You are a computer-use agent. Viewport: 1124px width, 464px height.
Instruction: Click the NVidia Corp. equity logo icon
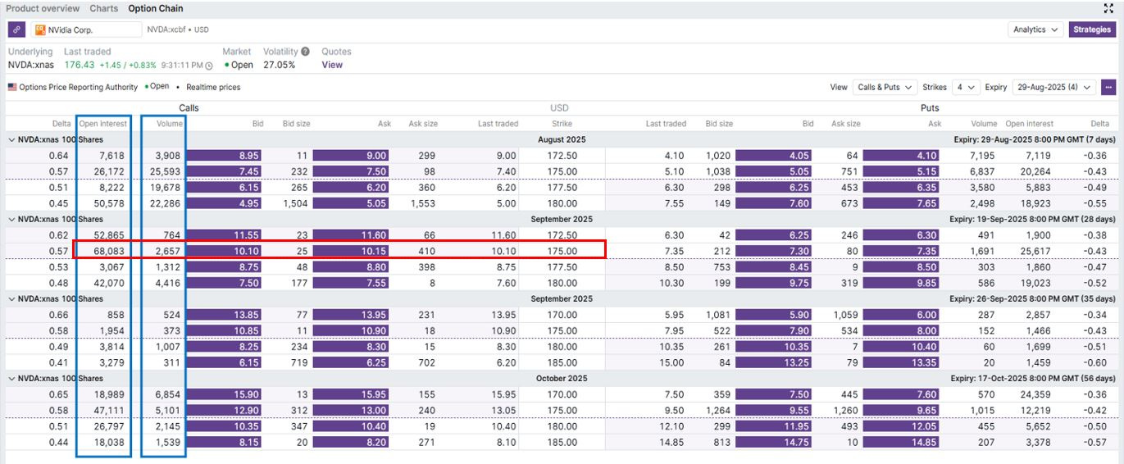click(x=40, y=30)
